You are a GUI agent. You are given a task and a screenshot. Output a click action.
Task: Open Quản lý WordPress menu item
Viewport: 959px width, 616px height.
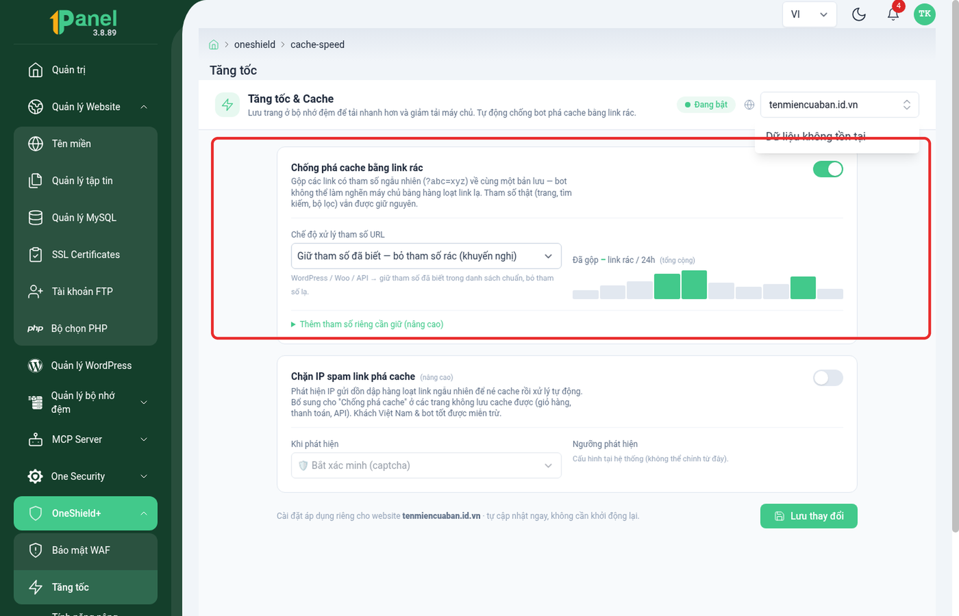coord(86,365)
